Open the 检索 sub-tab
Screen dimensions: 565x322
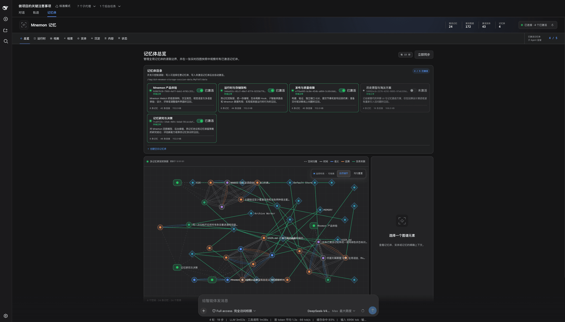[x=68, y=38]
